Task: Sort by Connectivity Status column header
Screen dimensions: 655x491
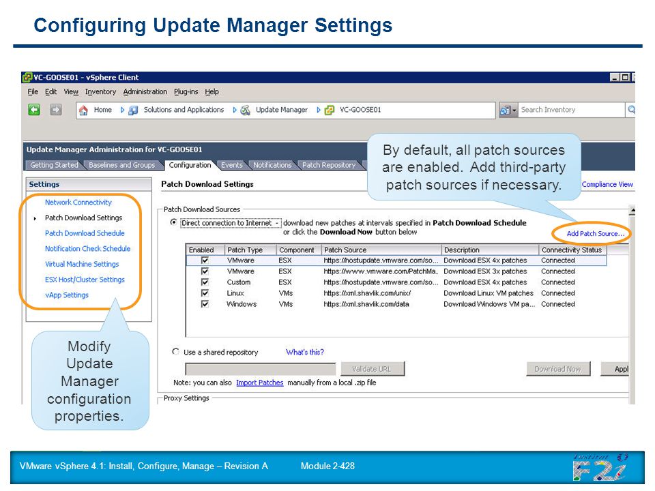Action: (572, 250)
